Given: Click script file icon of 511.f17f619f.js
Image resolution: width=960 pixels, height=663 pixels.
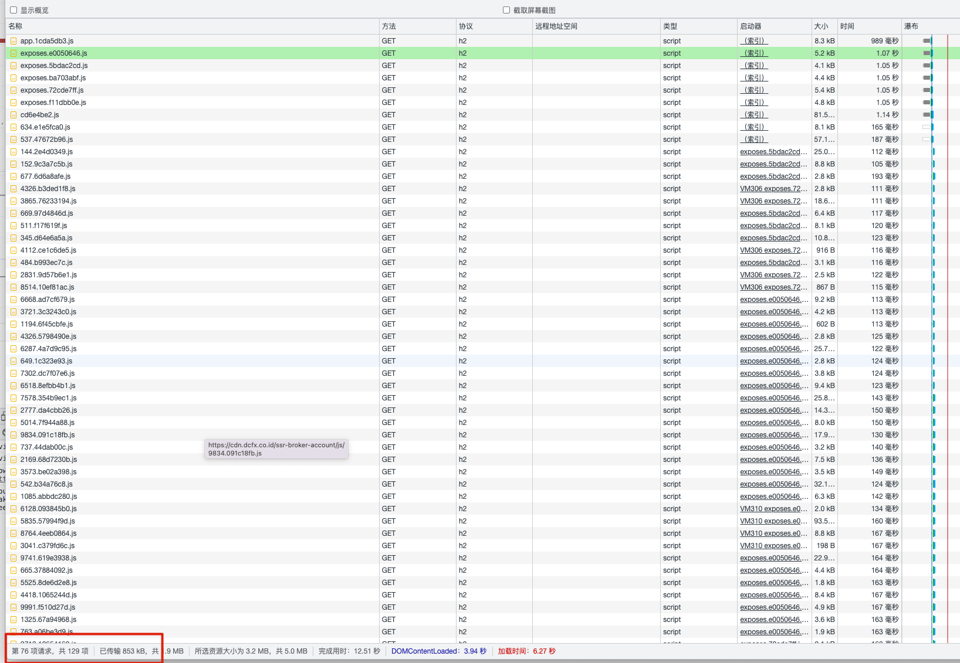Looking at the screenshot, I should 13,226.
